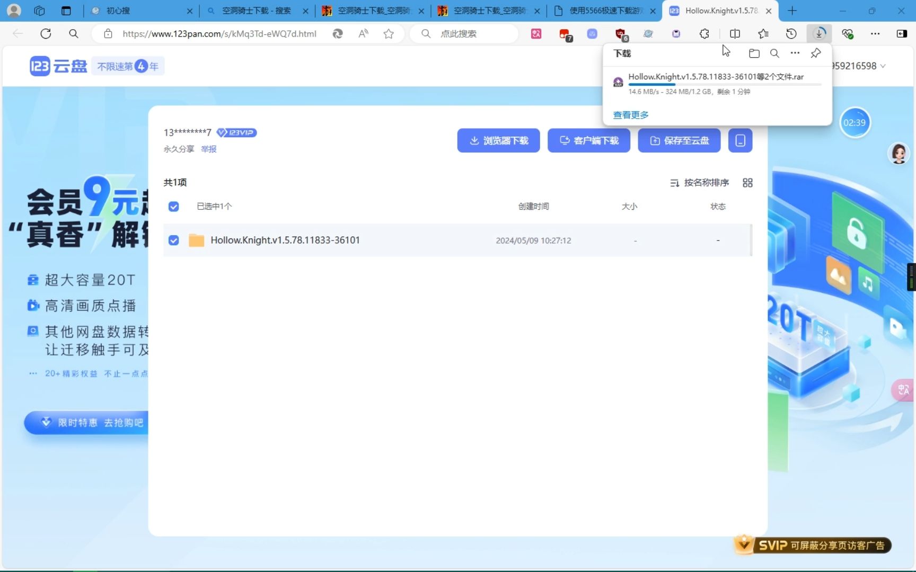This screenshot has height=572, width=916.
Task: Click the read aloud icon in the address bar
Action: point(363,33)
